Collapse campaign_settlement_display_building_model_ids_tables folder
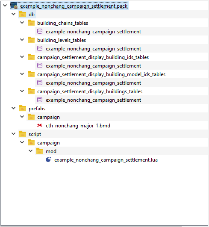The image size is (209, 227). click(22, 74)
